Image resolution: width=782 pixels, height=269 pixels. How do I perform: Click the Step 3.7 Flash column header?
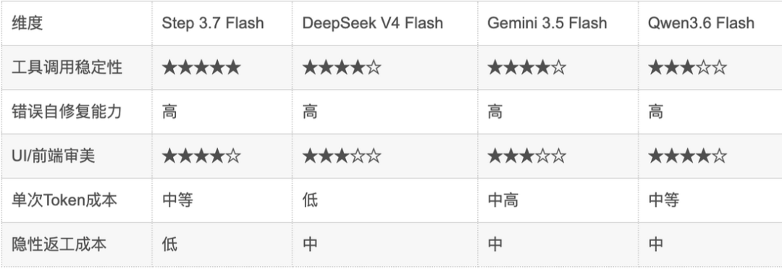[x=212, y=23]
